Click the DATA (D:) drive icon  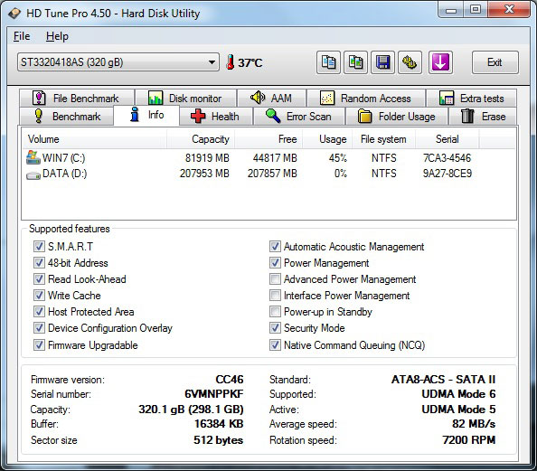tap(33, 175)
